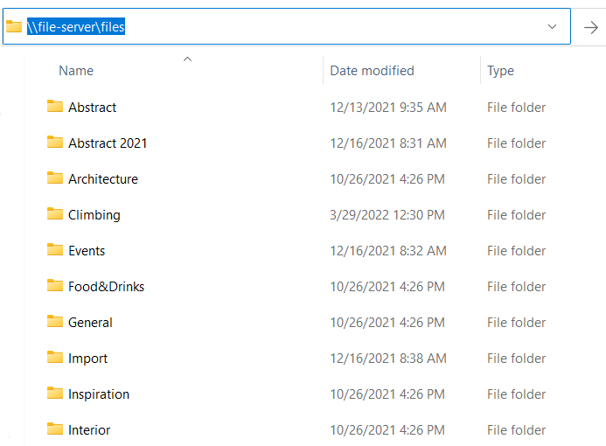Click the Architecture folder icon

click(55, 178)
